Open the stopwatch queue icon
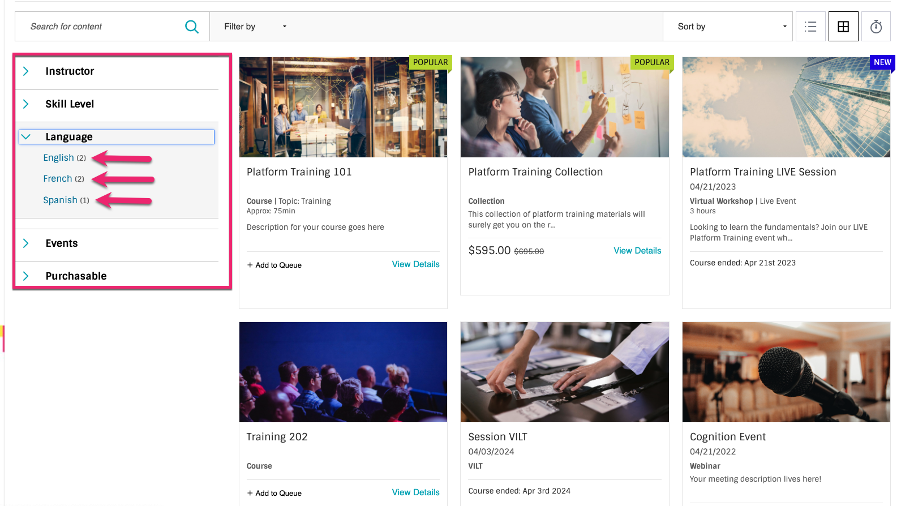 click(x=876, y=27)
